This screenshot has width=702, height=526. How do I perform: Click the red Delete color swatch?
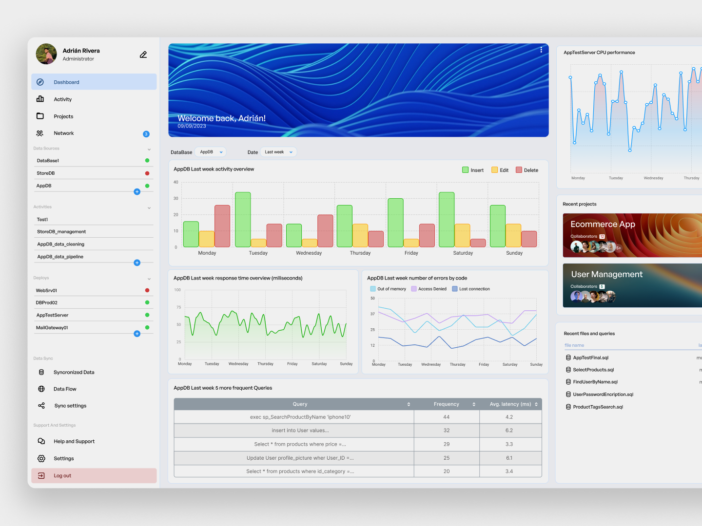click(x=519, y=169)
